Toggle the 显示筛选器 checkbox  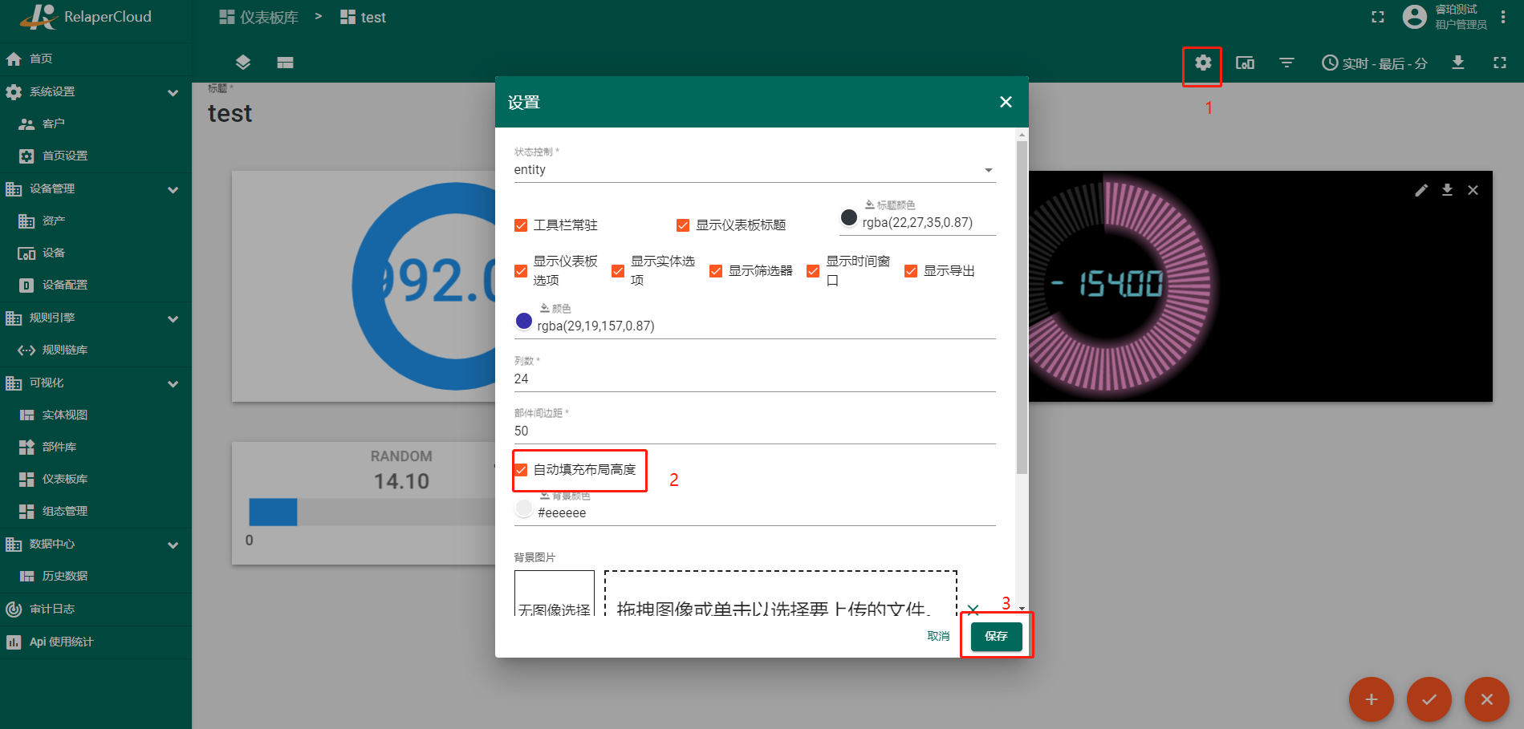coord(716,271)
